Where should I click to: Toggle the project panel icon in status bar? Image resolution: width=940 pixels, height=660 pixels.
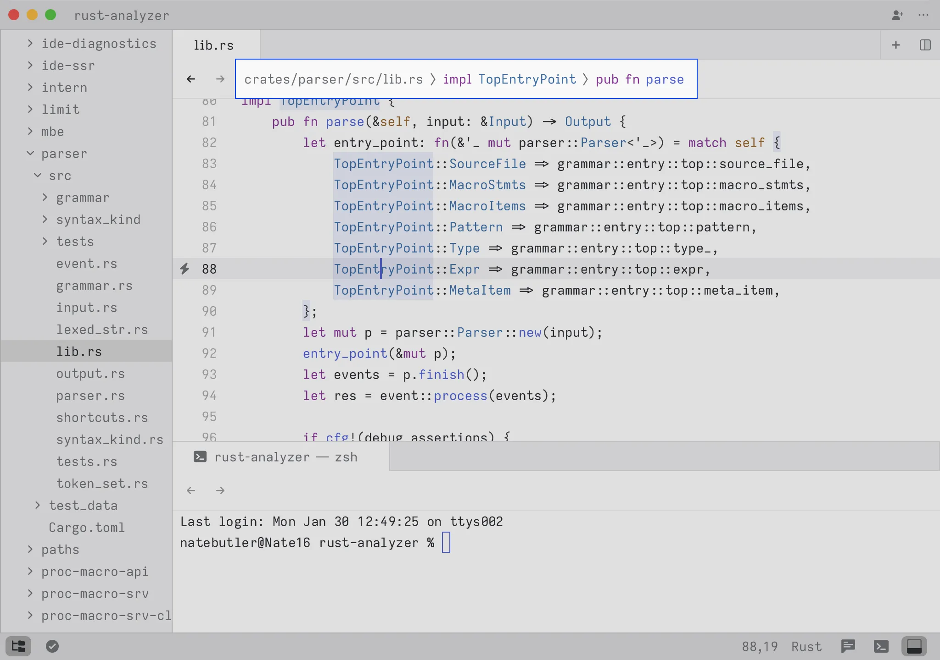click(x=18, y=646)
